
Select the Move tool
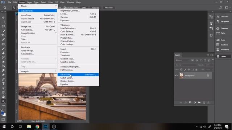coord(3,18)
